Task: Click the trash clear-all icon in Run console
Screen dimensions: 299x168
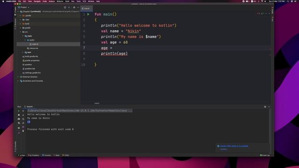Action: click(23, 131)
